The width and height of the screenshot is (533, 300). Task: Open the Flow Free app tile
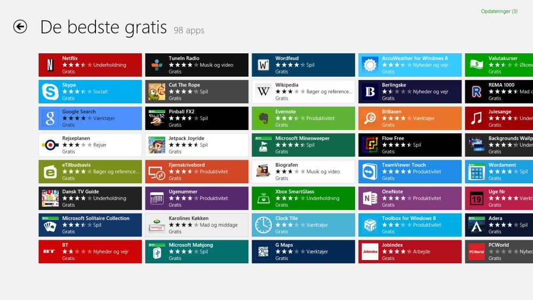click(410, 145)
